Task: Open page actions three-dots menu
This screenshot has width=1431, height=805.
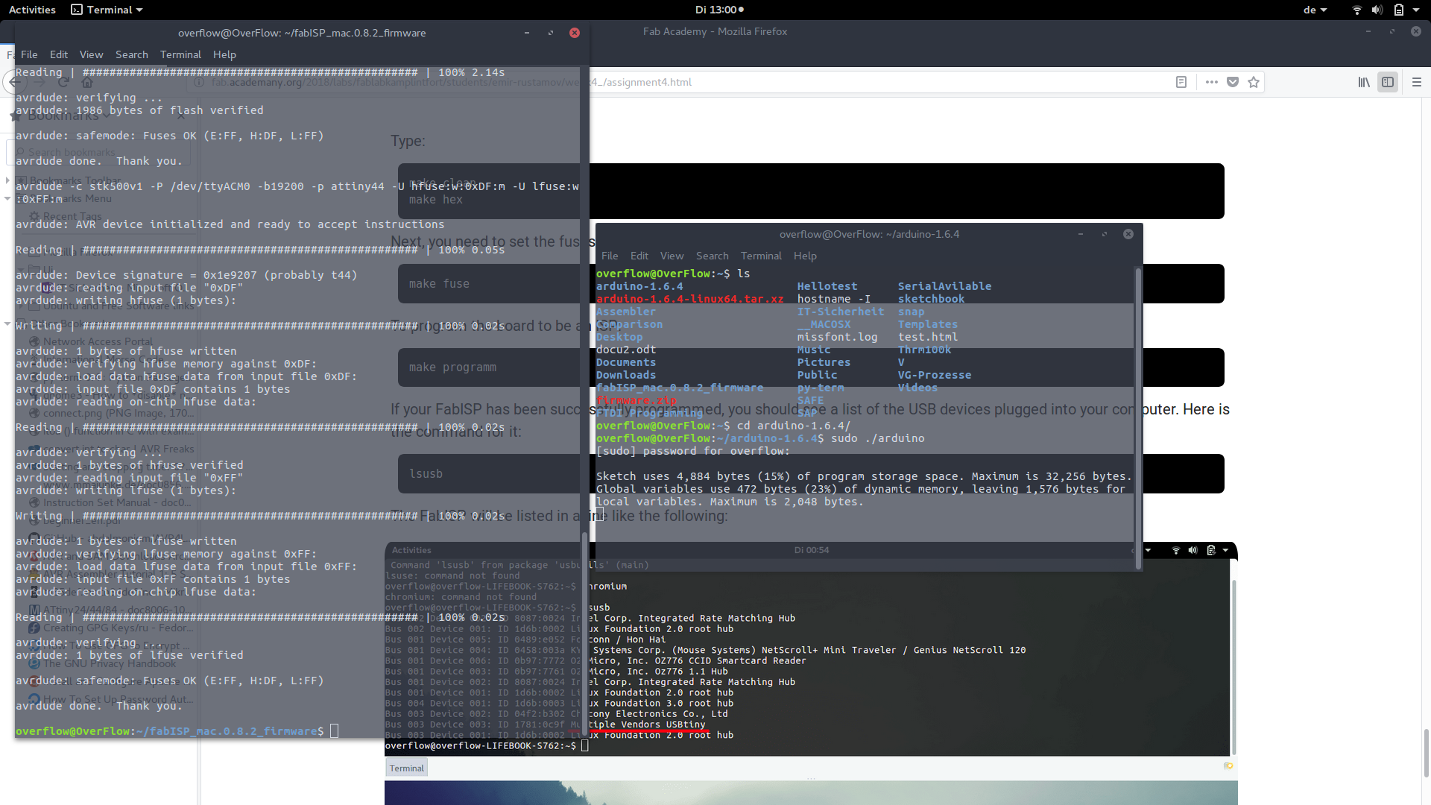Action: point(1212,82)
